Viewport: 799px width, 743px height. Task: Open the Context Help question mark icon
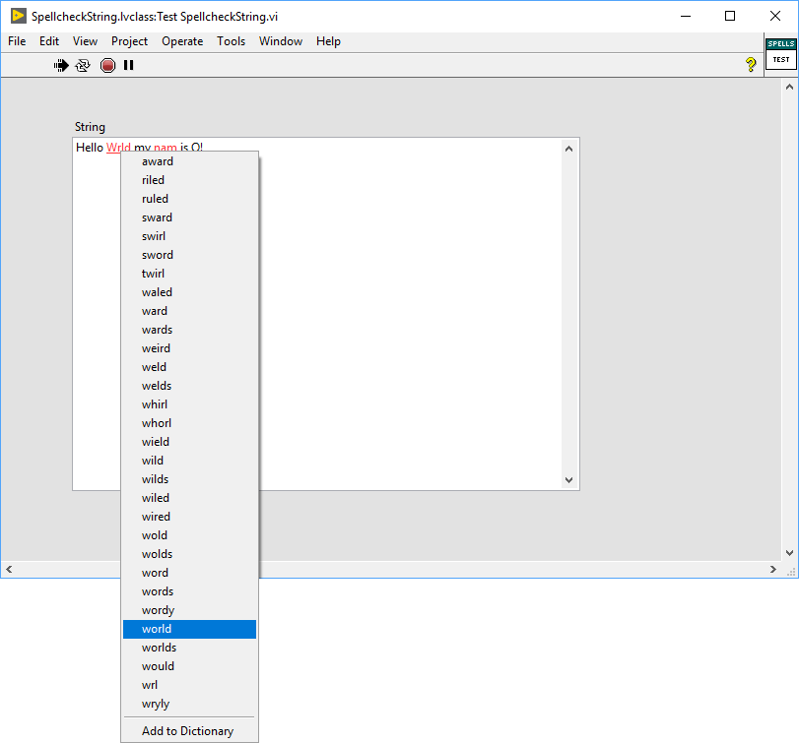pos(751,65)
